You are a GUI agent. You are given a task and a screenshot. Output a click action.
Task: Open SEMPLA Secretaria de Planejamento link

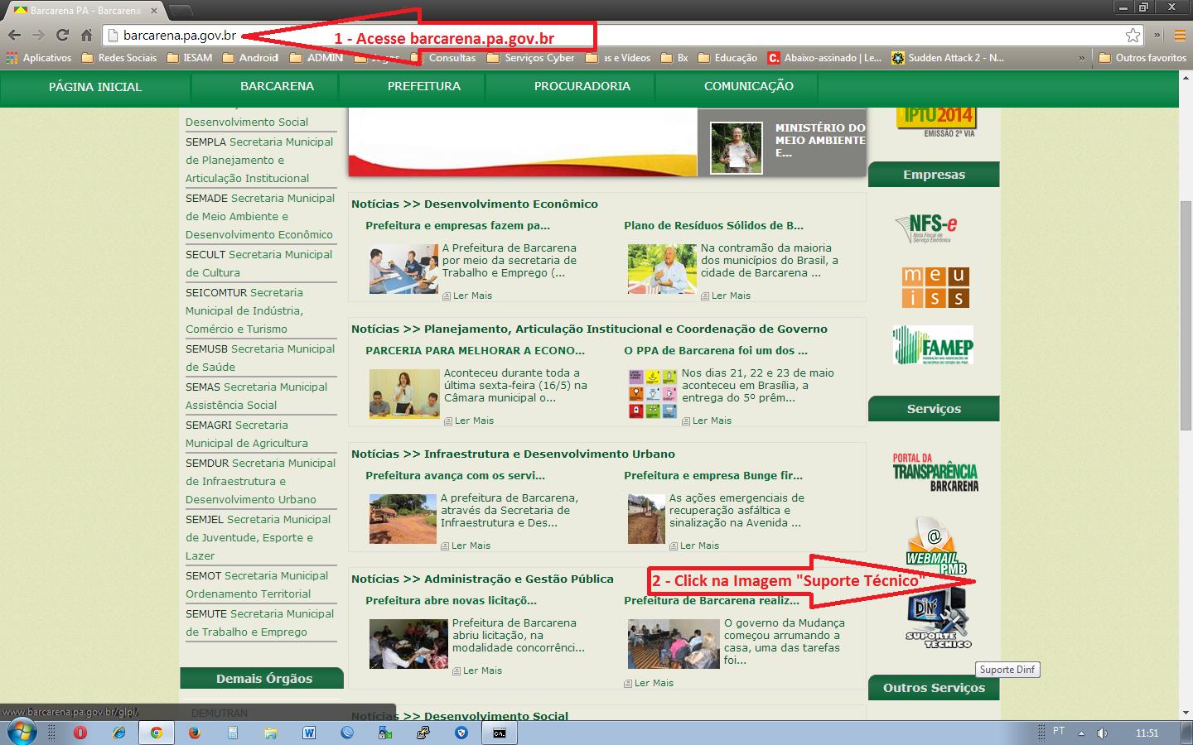259,160
